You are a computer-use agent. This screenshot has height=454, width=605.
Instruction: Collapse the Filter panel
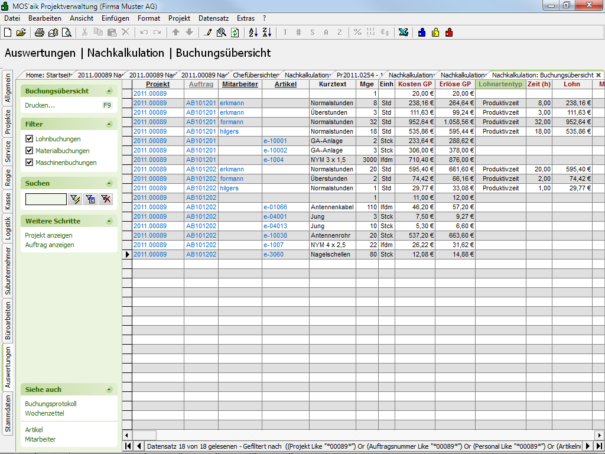[x=109, y=124]
